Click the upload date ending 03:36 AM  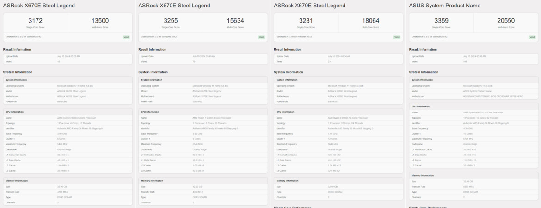(x=339, y=56)
